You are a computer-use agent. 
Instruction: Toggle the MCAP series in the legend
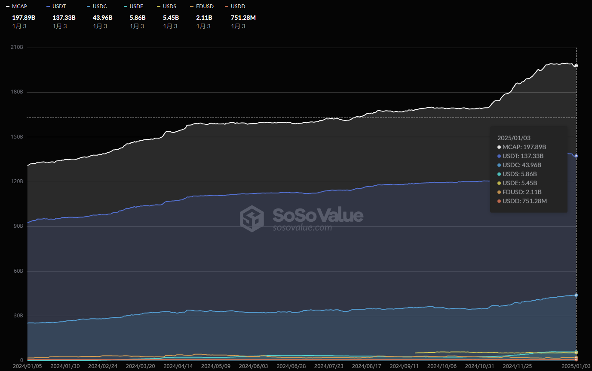point(16,6)
